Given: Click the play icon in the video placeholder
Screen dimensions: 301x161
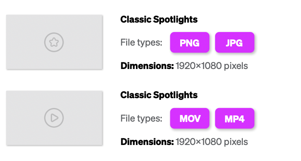Looking at the screenshot, I should [x=54, y=118].
